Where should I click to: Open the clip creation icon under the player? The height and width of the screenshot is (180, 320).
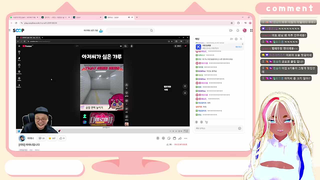pos(174,138)
